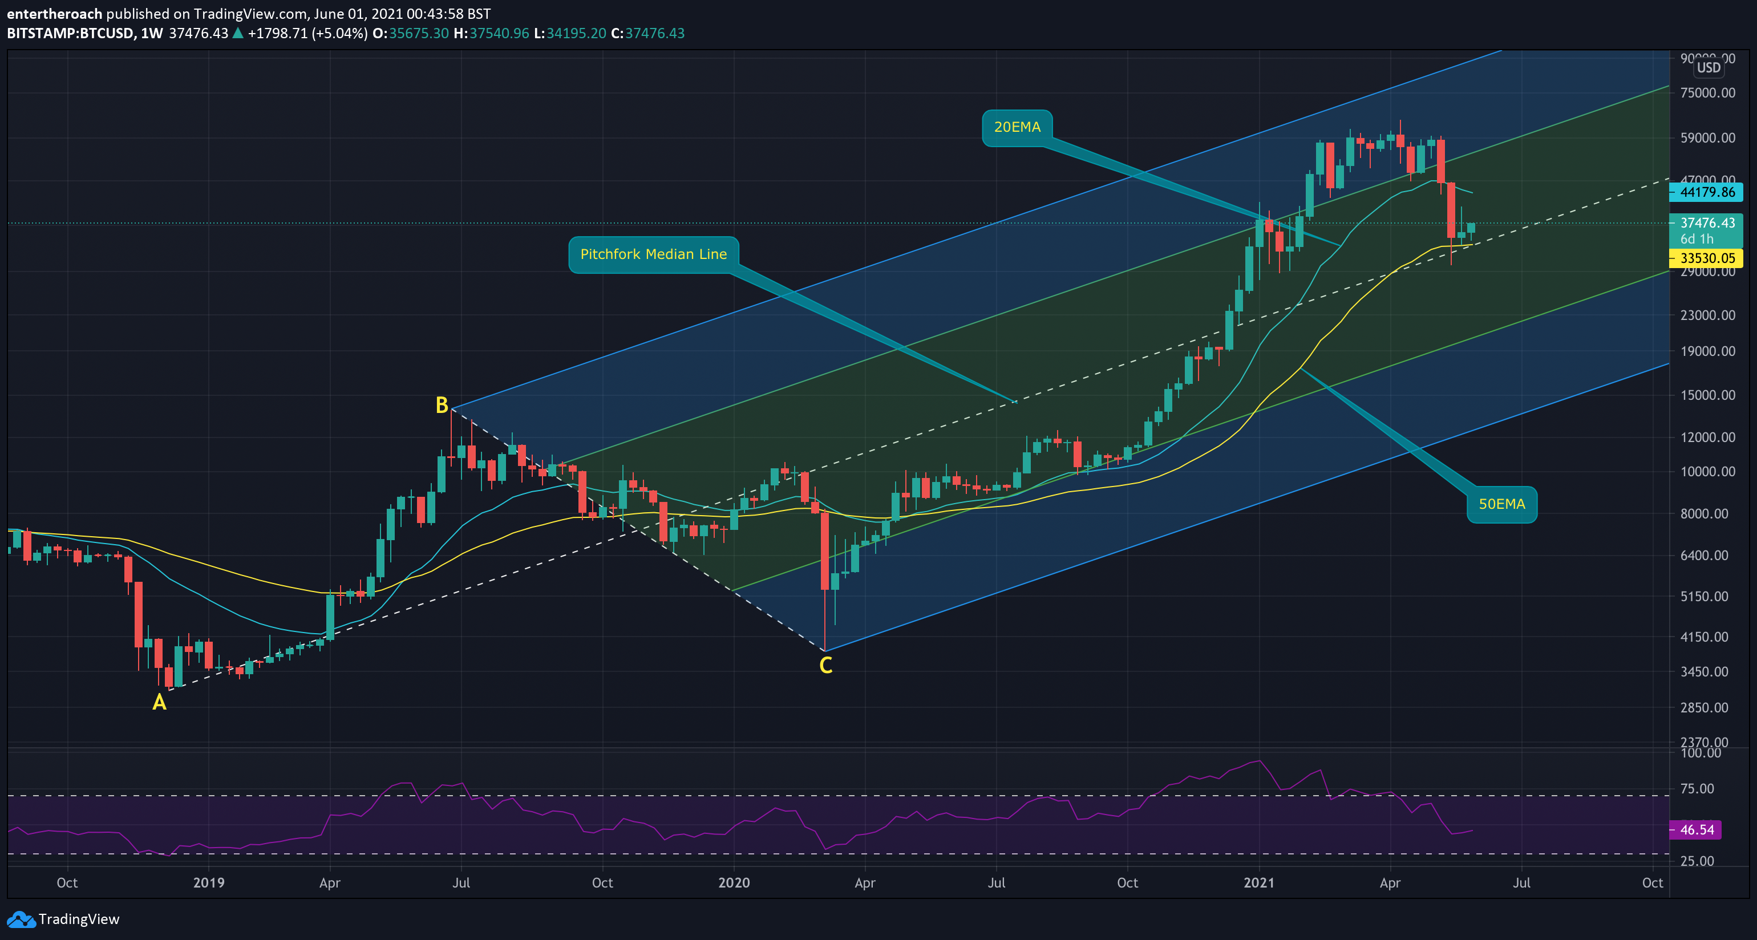This screenshot has height=940, width=1757.
Task: Click the 75000.00 price axis label
Action: click(1708, 93)
